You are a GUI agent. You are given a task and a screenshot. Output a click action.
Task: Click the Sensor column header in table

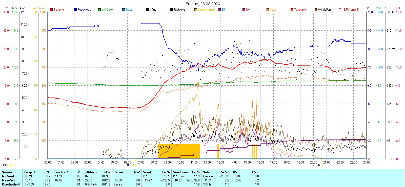[7, 172]
